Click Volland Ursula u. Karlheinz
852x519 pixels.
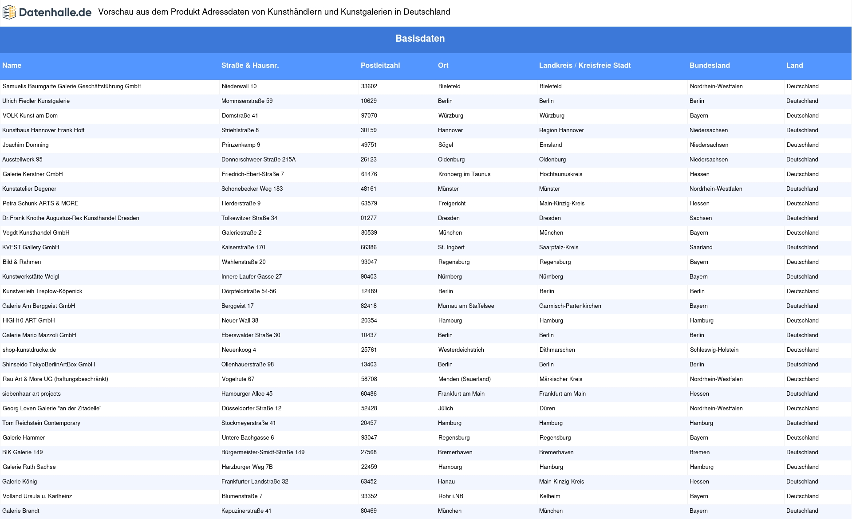37,496
